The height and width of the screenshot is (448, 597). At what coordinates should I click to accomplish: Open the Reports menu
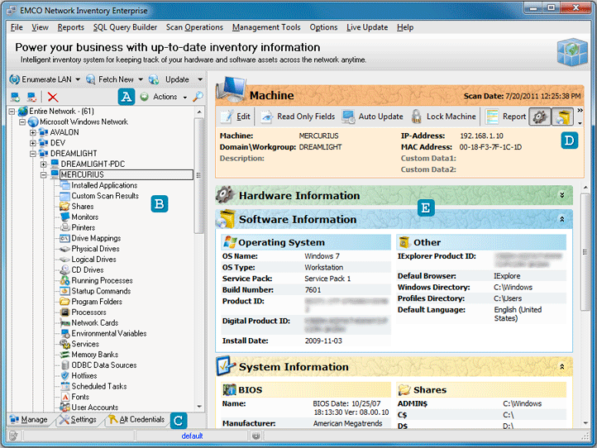[71, 27]
